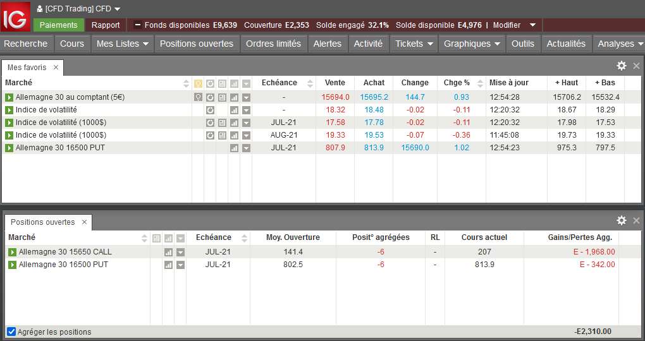Open the Actualités menu item
The image size is (645, 341).
[566, 44]
